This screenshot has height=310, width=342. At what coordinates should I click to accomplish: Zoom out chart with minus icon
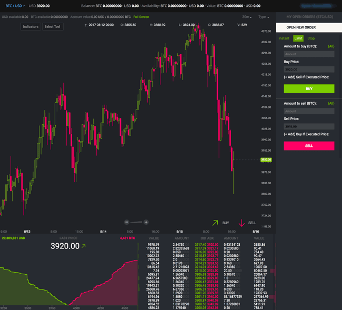tap(126, 222)
